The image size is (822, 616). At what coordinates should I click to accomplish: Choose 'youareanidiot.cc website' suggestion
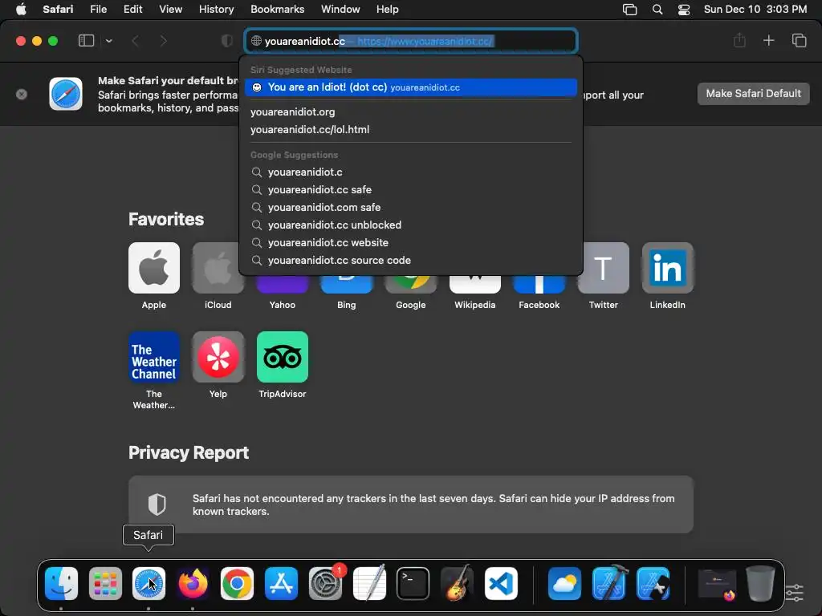coord(411,243)
